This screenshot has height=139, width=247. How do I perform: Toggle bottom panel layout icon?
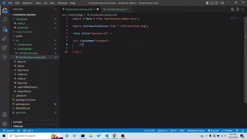coord(212,3)
